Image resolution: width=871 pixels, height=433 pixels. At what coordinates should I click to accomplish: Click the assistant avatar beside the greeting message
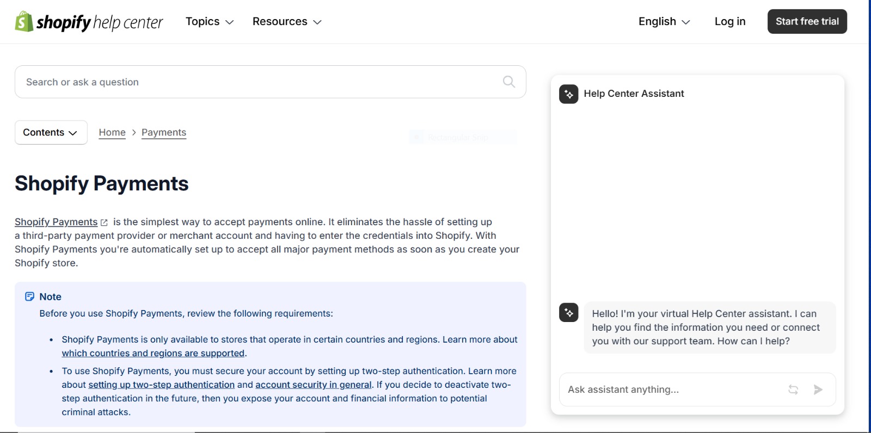[568, 312]
